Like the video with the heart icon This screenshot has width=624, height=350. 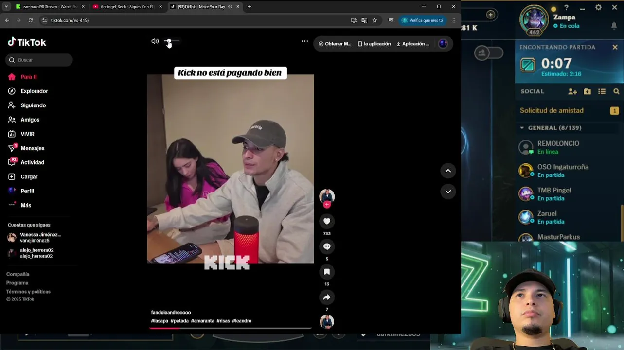[x=327, y=221]
